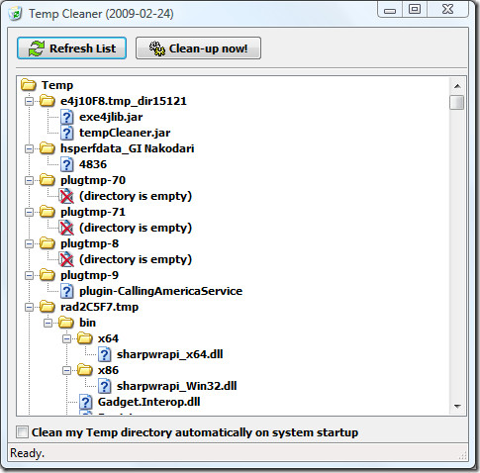Enable automatic Temp cleaning on startup checkbox
The width and height of the screenshot is (480, 473).
[23, 431]
